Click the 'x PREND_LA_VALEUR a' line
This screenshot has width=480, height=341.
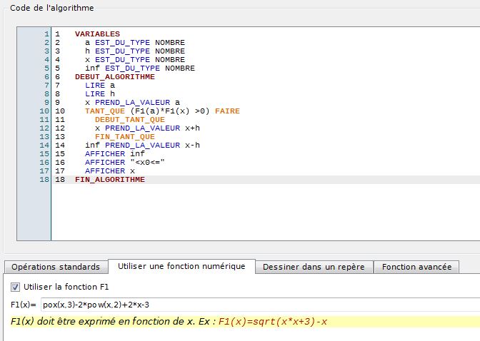132,103
